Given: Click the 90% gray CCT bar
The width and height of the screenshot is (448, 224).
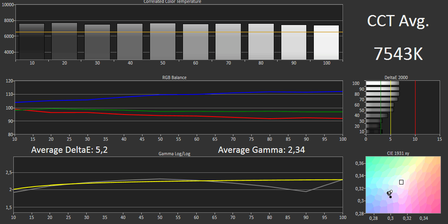Looking at the screenshot, I should (x=294, y=42).
